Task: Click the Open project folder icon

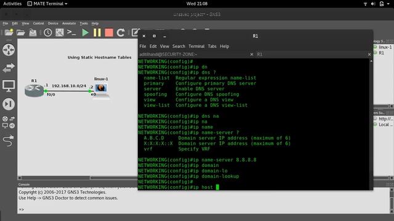Action: tap(20, 33)
